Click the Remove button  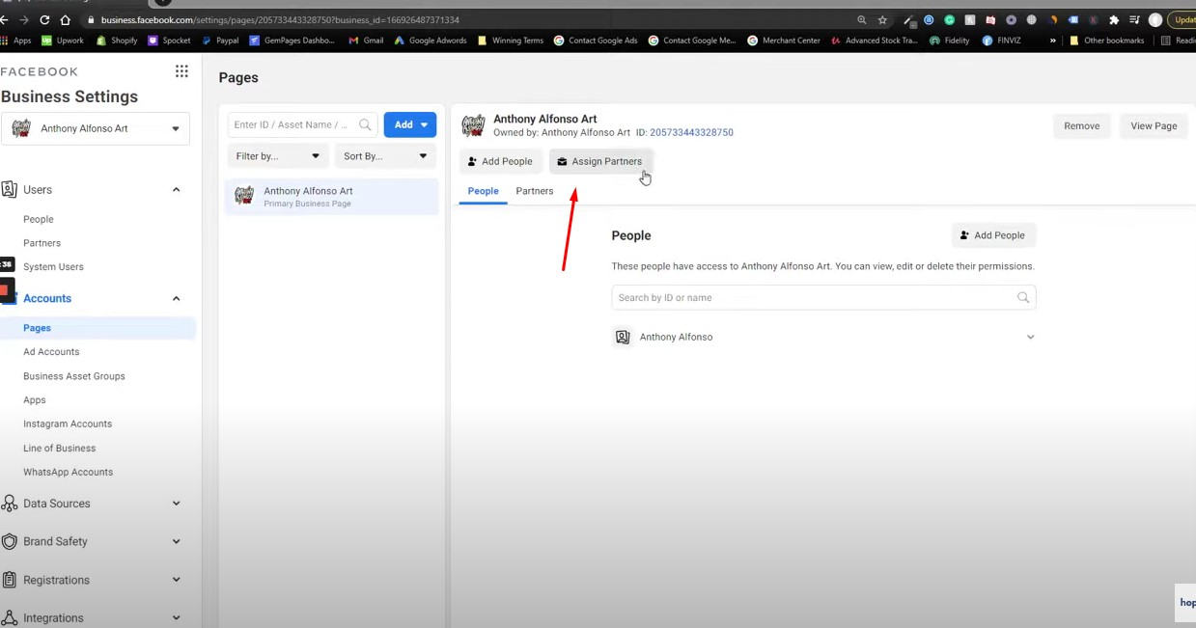(1082, 126)
